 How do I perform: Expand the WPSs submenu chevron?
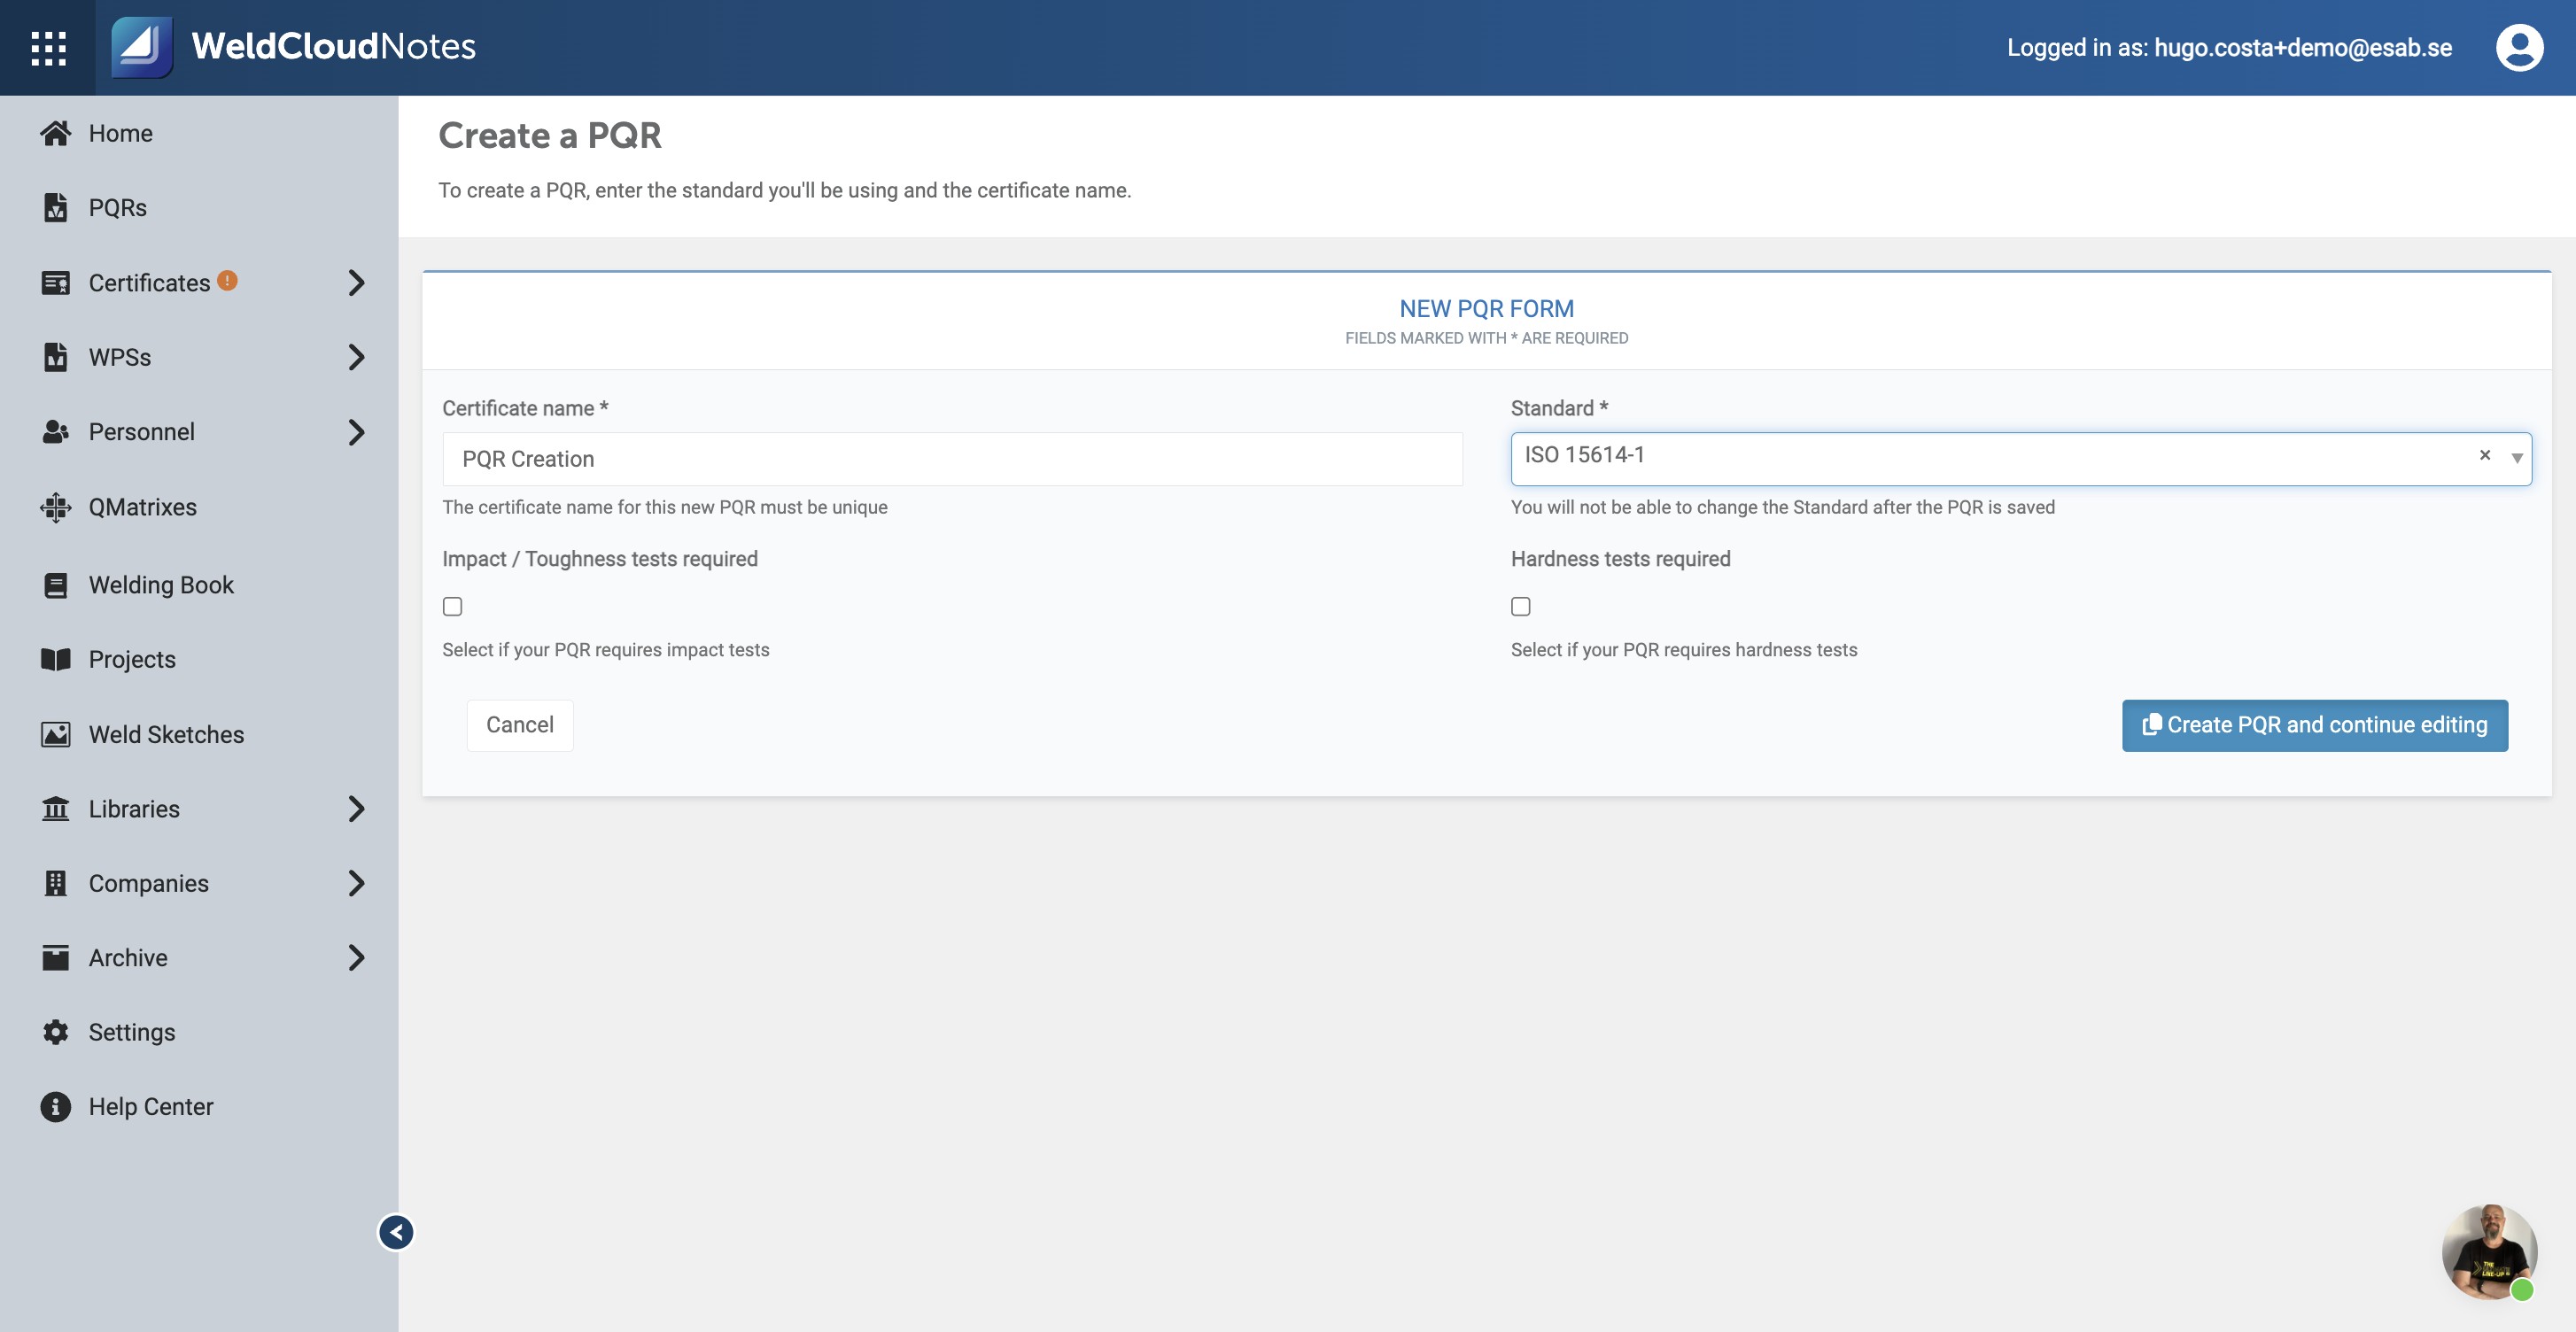(x=356, y=357)
